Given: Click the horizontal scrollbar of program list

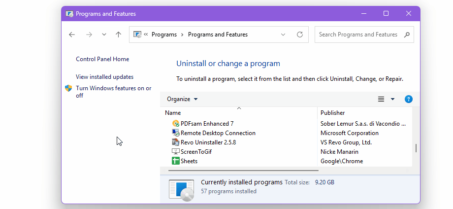Looking at the screenshot, I should point(243,170).
